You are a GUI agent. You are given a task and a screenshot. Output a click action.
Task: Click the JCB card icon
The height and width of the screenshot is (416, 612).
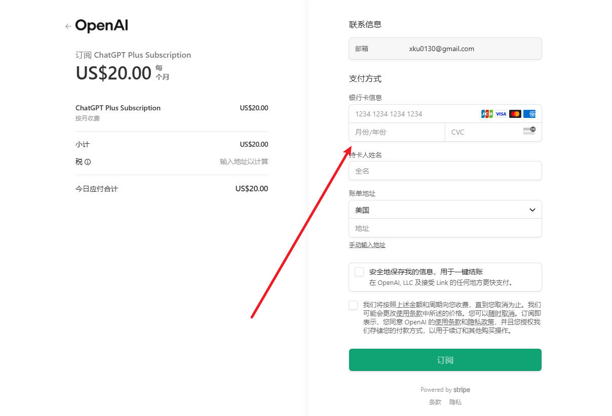pos(487,114)
